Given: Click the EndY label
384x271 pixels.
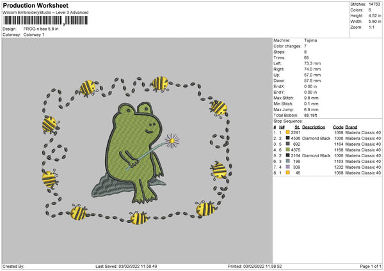Looking at the screenshot, I should click(x=279, y=93).
